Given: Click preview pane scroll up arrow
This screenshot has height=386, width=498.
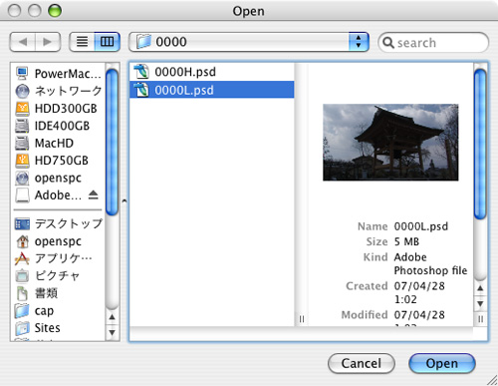Looking at the screenshot, I should [480, 288].
